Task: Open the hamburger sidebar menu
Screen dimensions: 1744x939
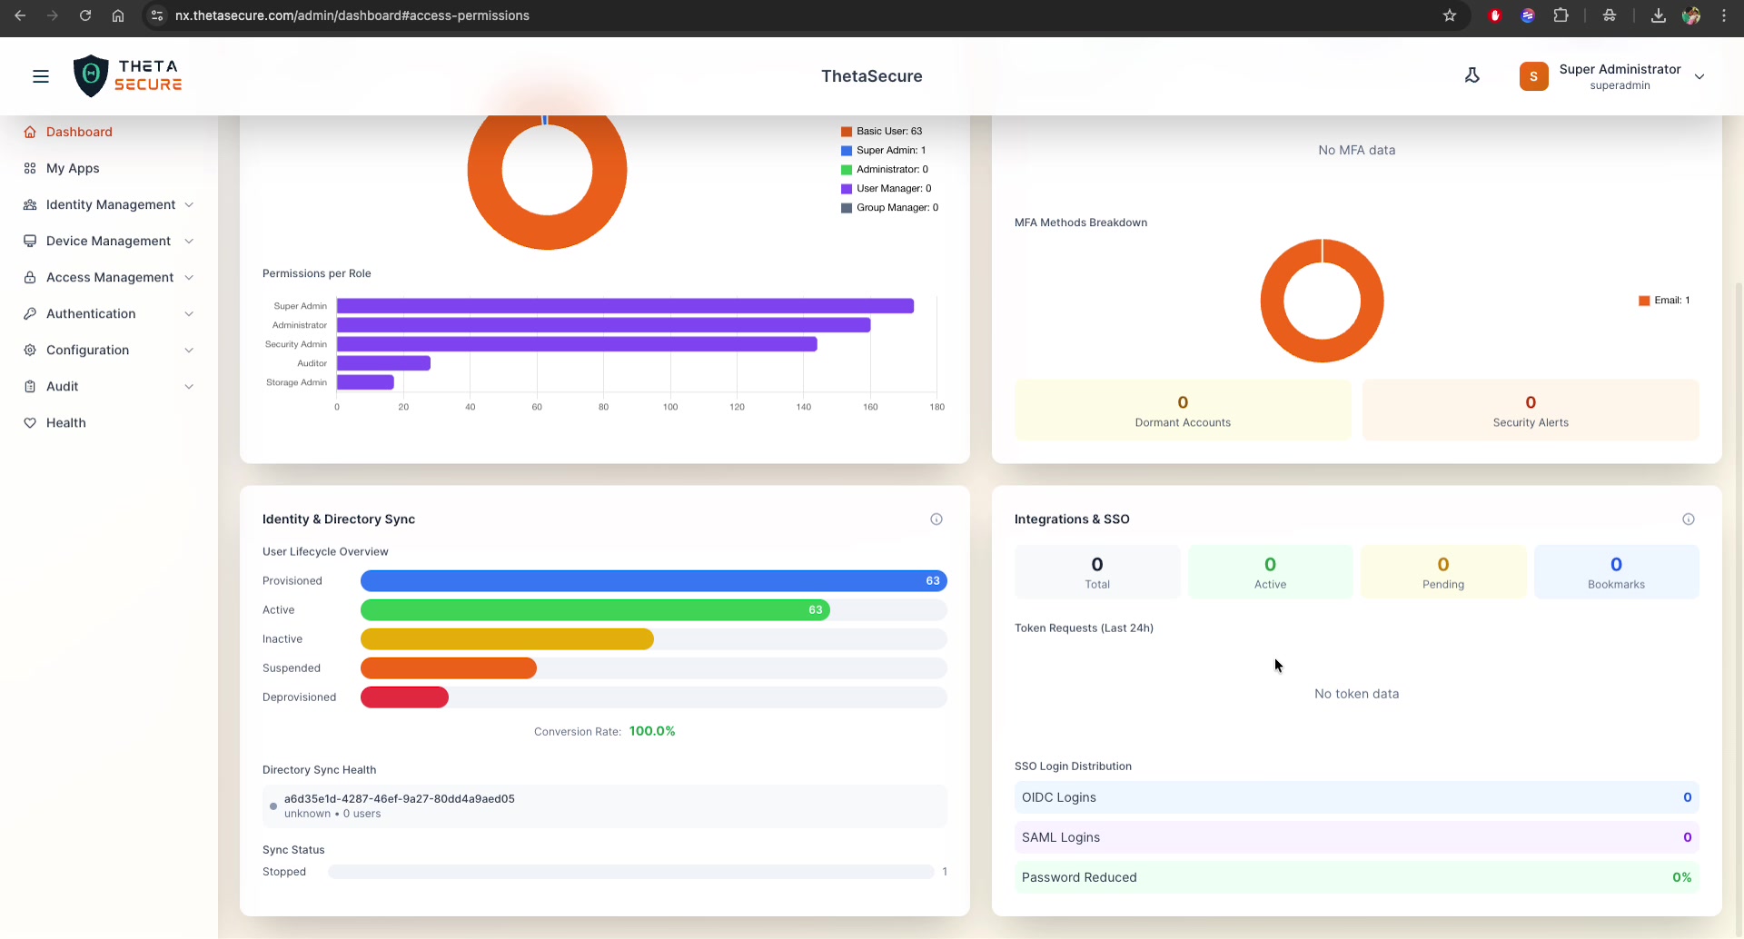Action: click(x=41, y=76)
